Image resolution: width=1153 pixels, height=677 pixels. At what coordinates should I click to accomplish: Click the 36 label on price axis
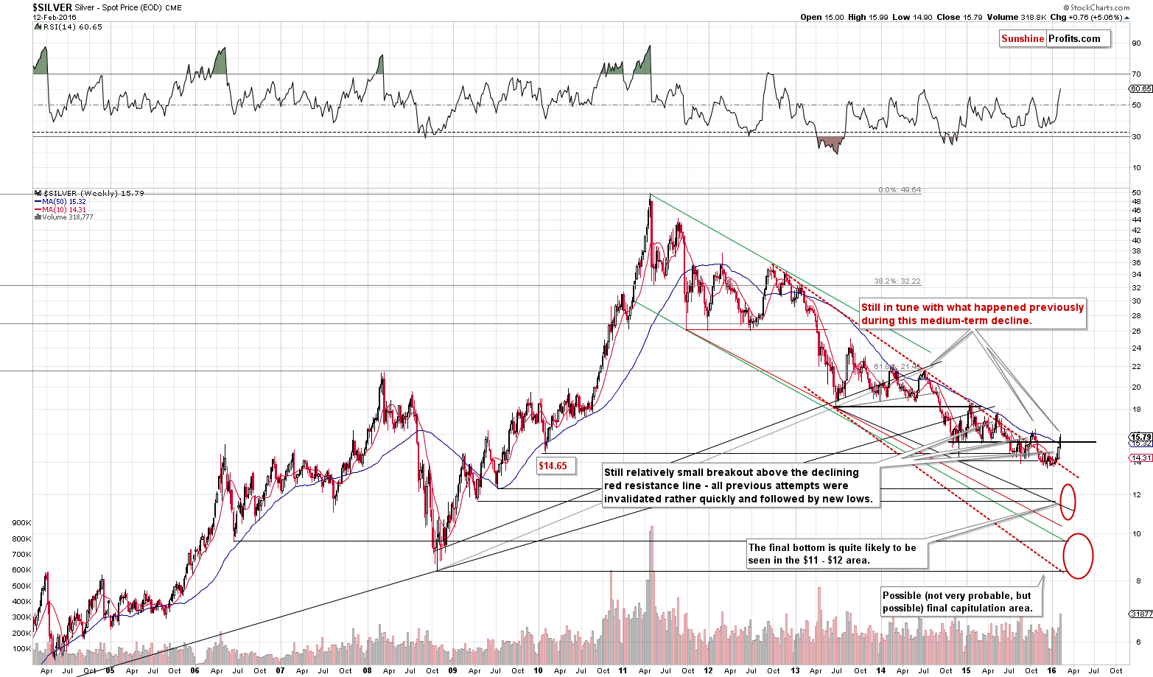[1137, 262]
